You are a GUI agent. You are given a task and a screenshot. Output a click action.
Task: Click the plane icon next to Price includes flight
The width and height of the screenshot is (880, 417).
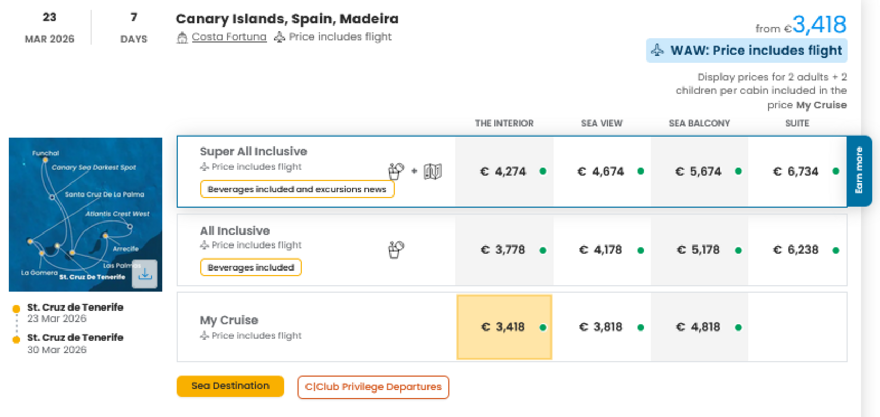point(279,36)
